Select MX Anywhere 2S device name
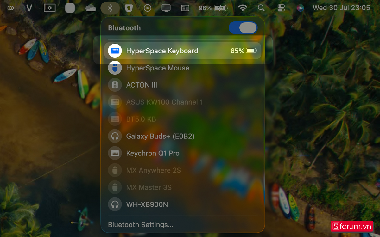 (154, 170)
